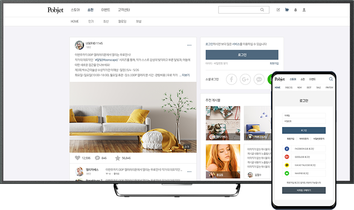Viewport: 354px width, 210px height.
Task: Select the 인기 tab in the desktop sub-navigation
Action: coord(91,21)
